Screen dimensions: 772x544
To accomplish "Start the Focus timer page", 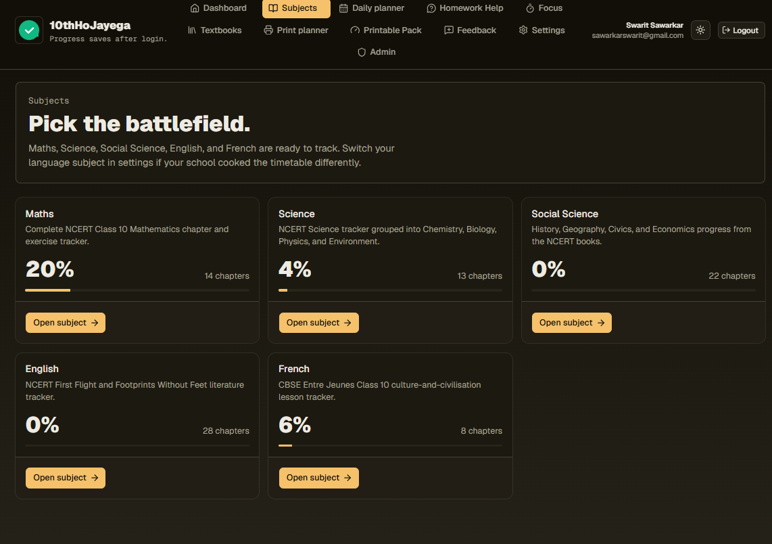I will click(x=544, y=8).
